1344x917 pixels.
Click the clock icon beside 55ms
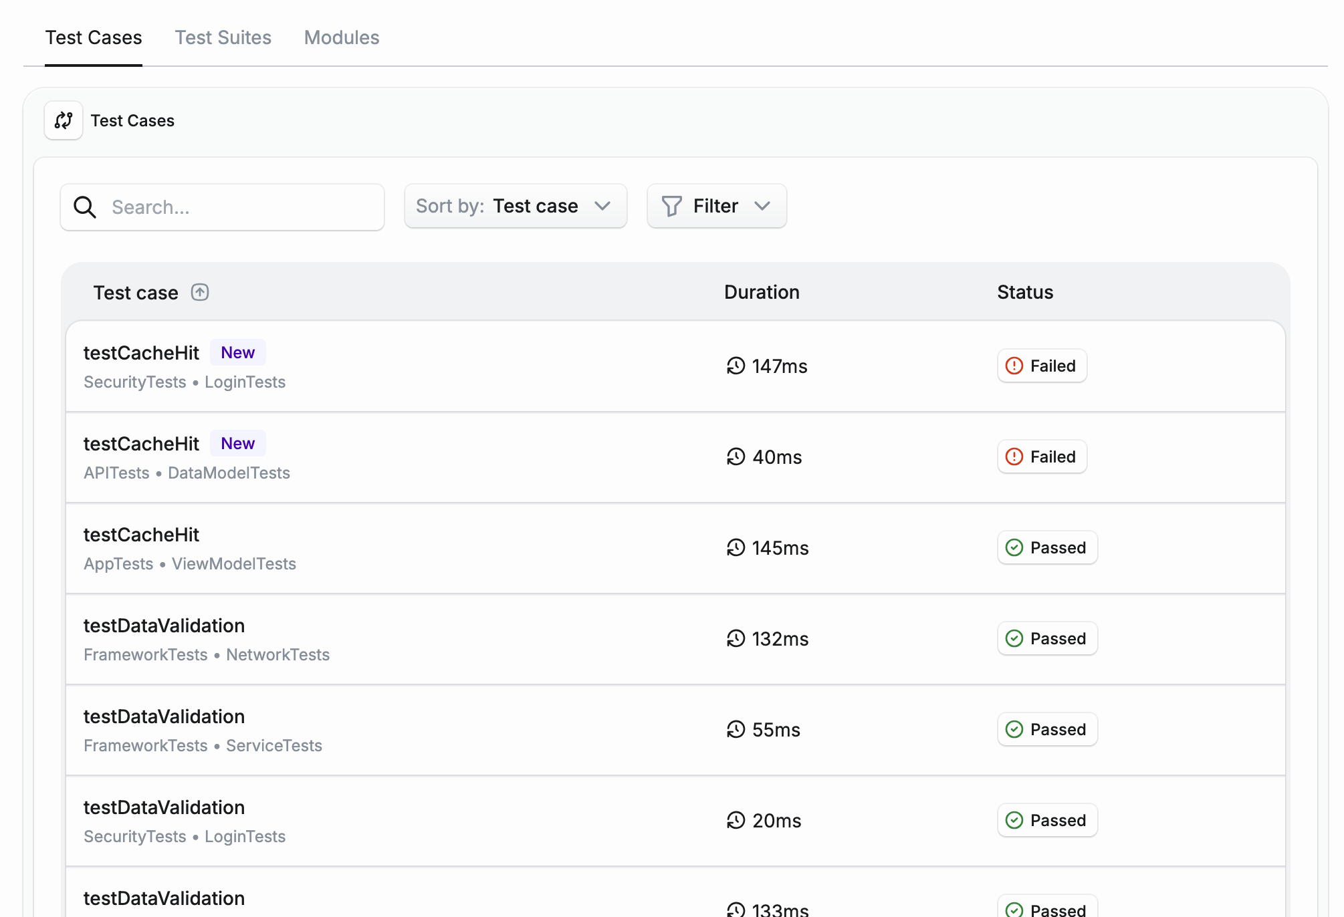pos(736,729)
